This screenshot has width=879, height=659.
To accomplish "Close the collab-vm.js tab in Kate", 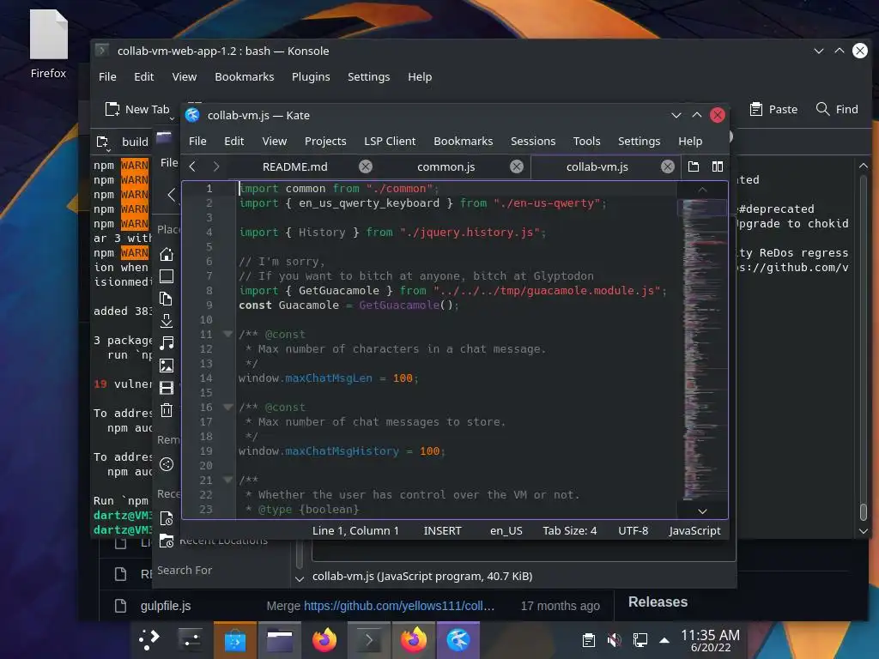I will coord(668,166).
